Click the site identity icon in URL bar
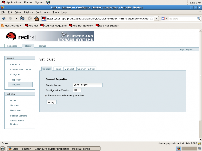 tap(44, 18)
